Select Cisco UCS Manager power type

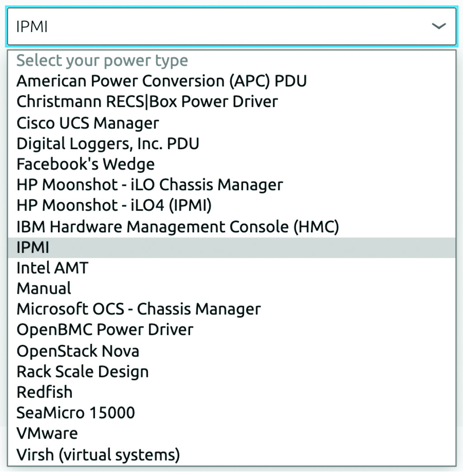tap(88, 123)
